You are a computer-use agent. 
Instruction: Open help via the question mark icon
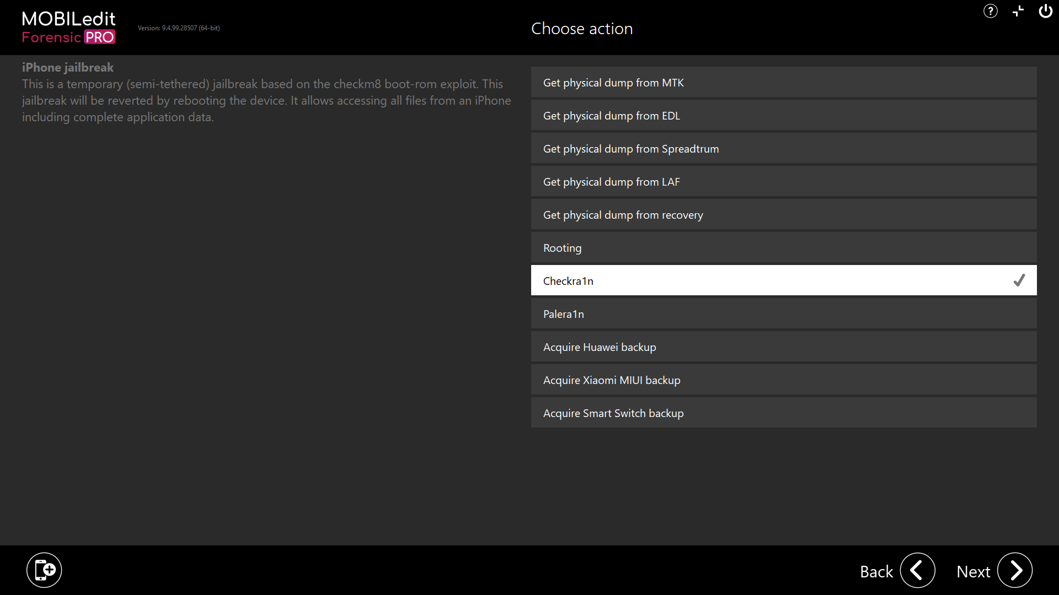pos(990,11)
